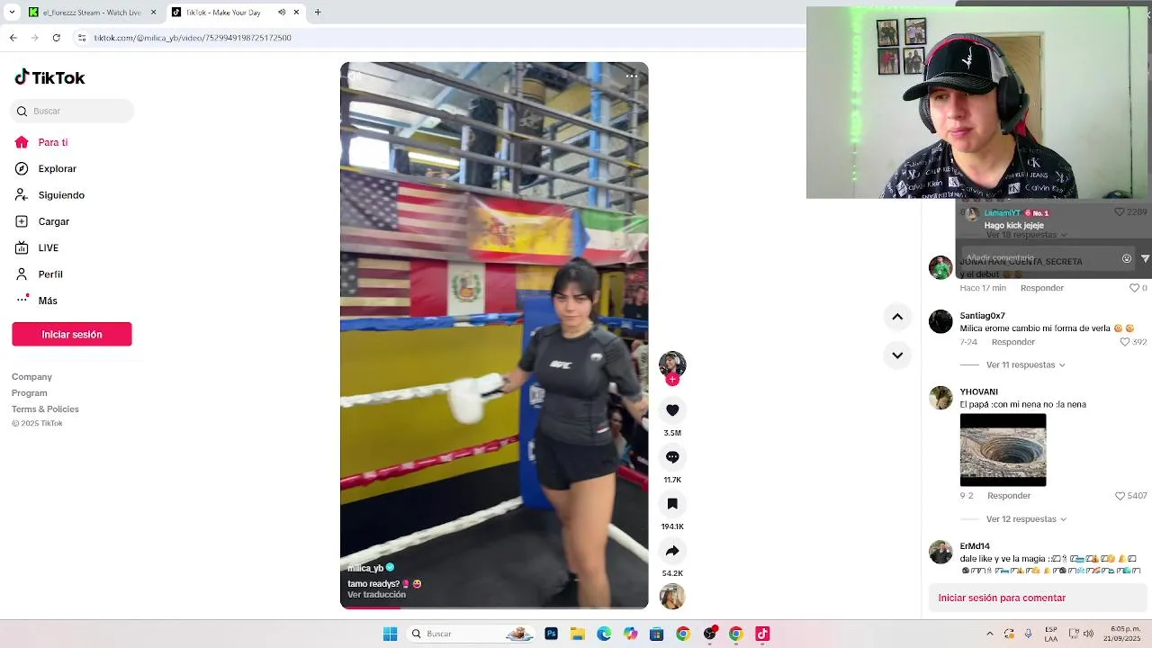The height and width of the screenshot is (648, 1152).
Task: Click the TikTok logo
Action: pyautogui.click(x=49, y=77)
